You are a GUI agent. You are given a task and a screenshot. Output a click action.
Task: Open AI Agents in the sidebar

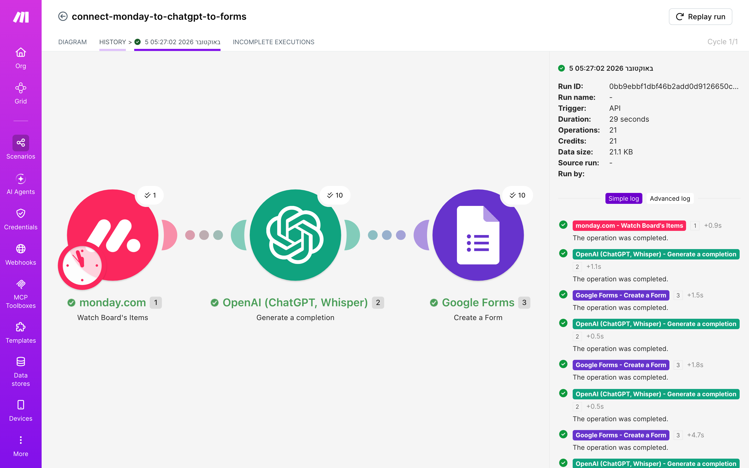(x=21, y=184)
